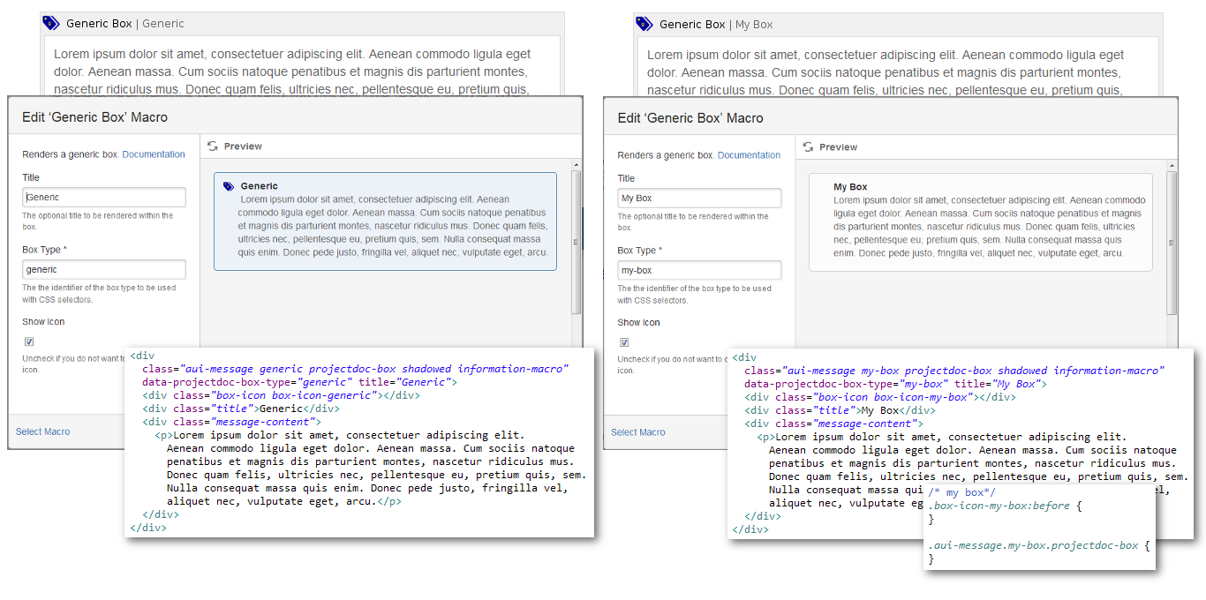The width and height of the screenshot is (1206, 600).
Task: Click Select Macro in the left dialog
Action: point(43,431)
